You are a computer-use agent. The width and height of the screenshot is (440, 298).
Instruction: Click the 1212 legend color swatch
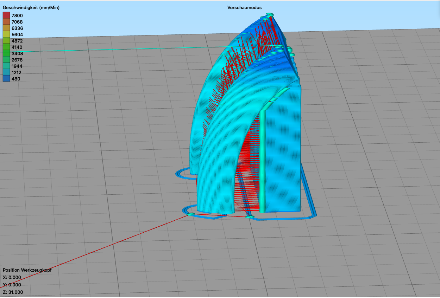[x=6, y=72]
